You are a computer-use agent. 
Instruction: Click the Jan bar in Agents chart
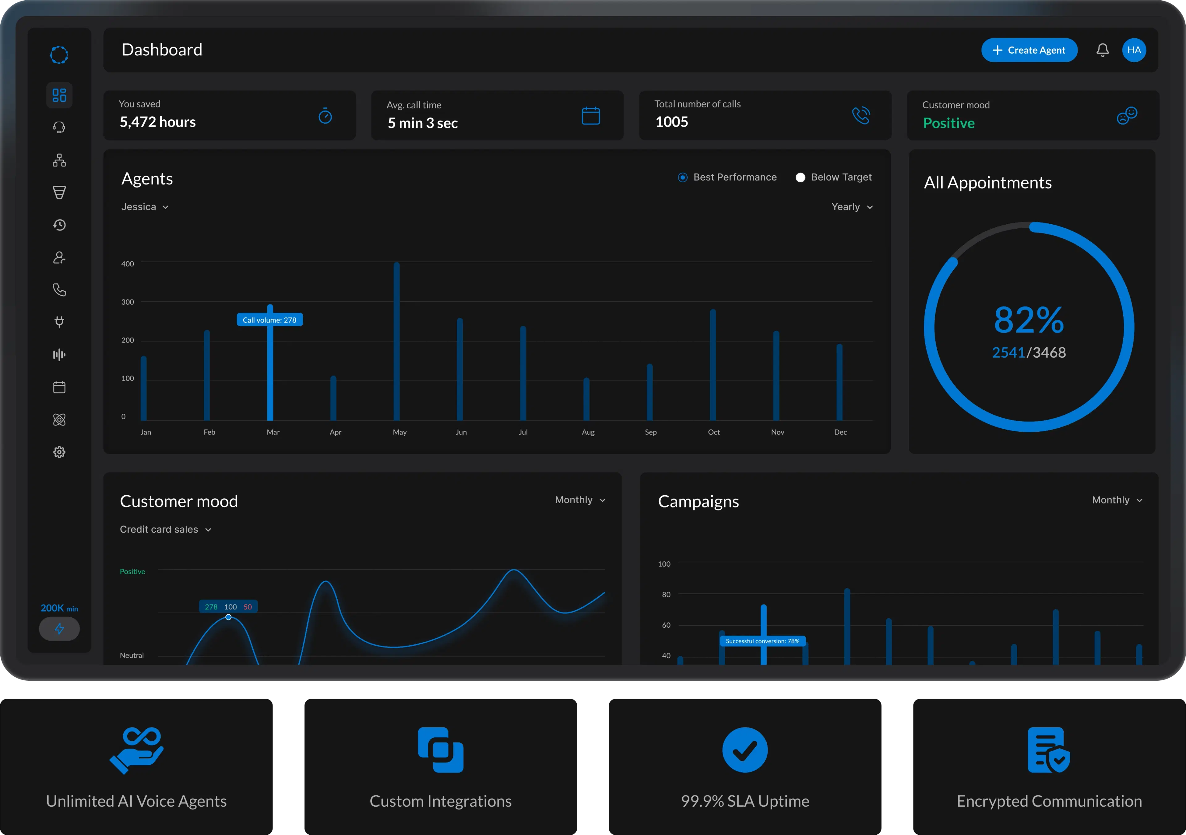pos(144,388)
